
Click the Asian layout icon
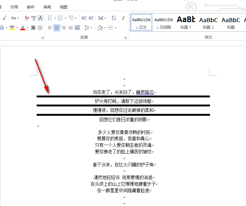coord(101,18)
